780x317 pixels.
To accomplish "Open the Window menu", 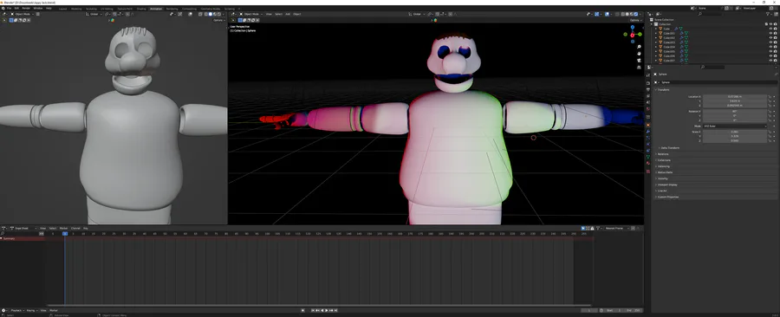I will pos(38,8).
